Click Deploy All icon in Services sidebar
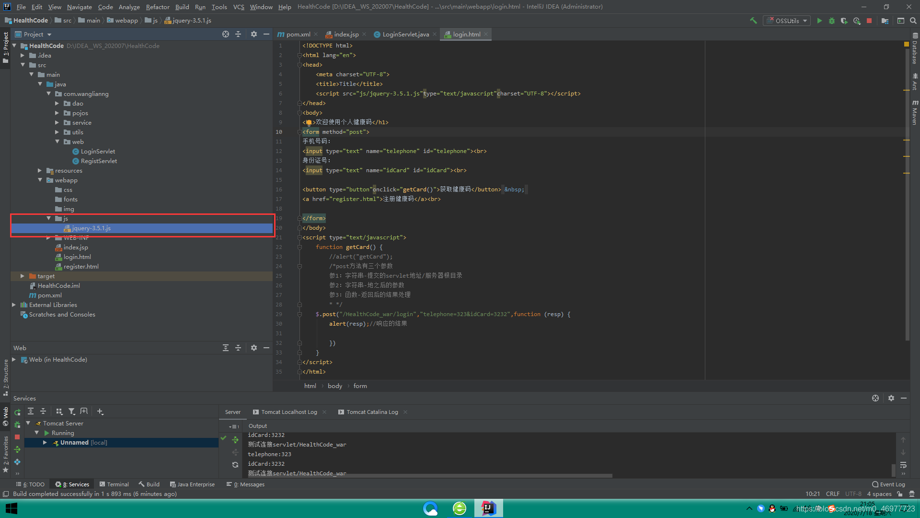Screen dimensions: 920x518 (x=18, y=449)
